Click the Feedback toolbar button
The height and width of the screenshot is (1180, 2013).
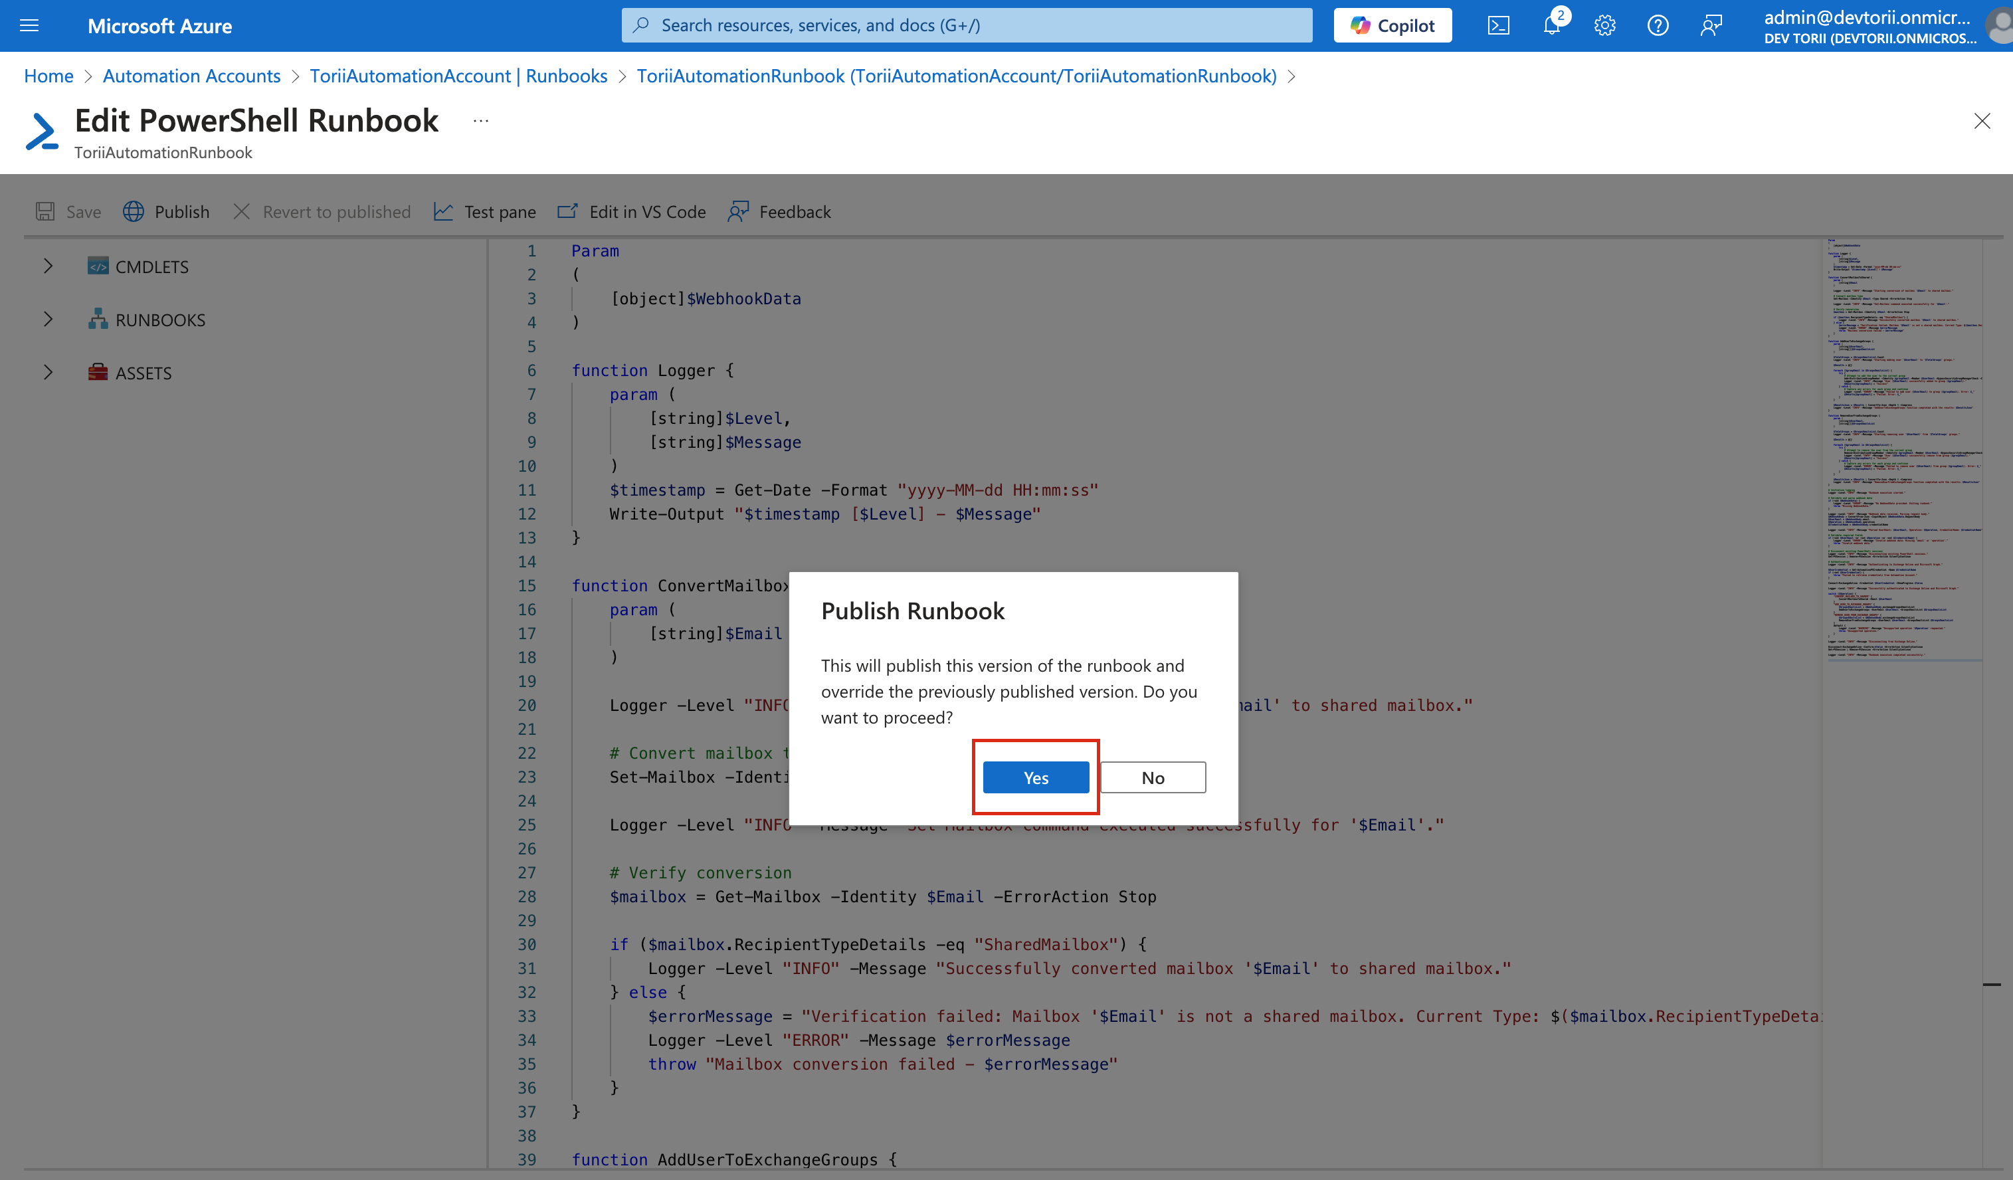pos(780,212)
